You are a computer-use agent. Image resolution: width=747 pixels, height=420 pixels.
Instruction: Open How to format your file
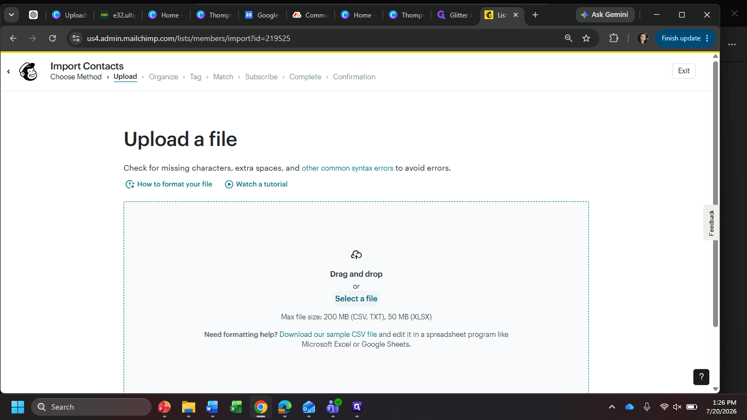(168, 184)
